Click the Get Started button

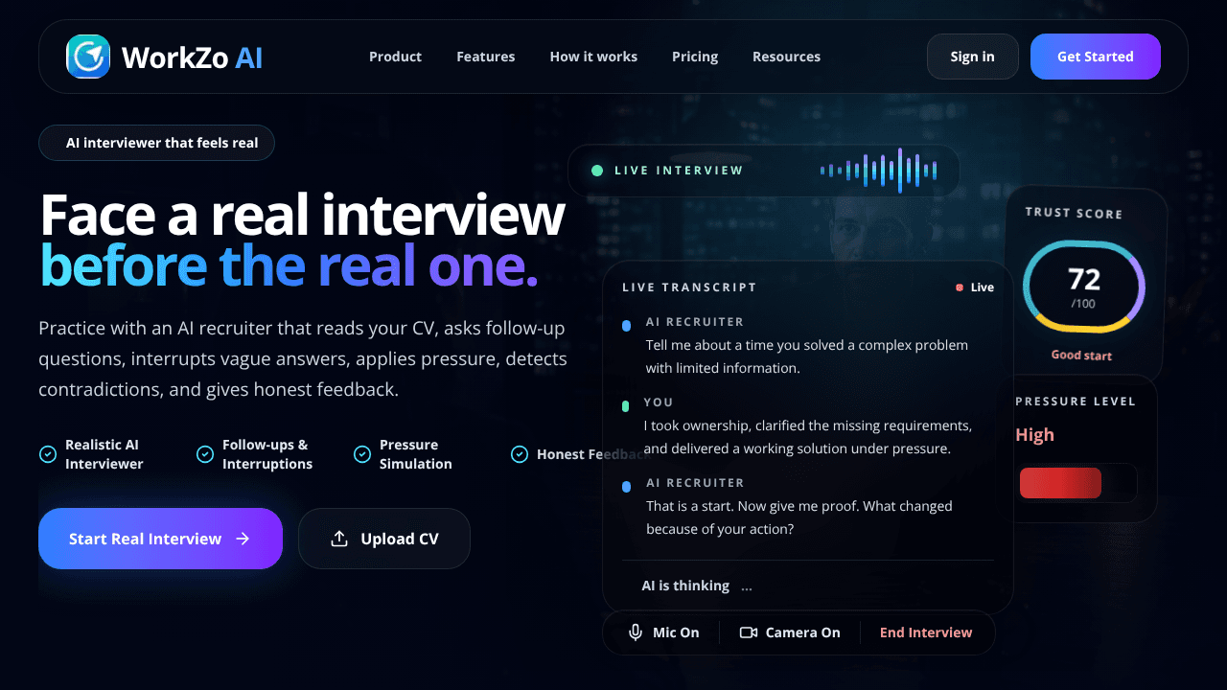click(1096, 57)
